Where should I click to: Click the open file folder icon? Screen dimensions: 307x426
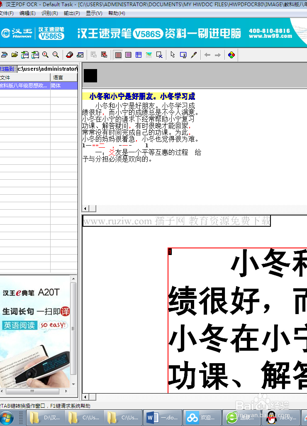(15, 55)
